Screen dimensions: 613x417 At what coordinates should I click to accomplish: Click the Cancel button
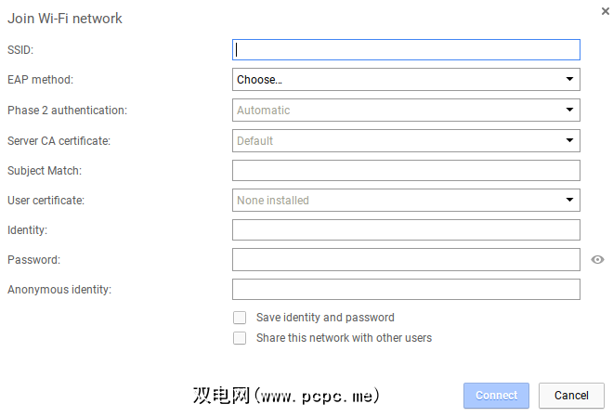point(571,396)
